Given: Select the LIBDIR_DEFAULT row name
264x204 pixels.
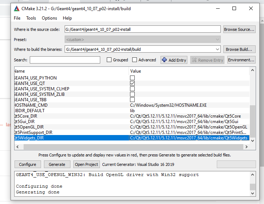Looking at the screenshot, I should point(29,111).
